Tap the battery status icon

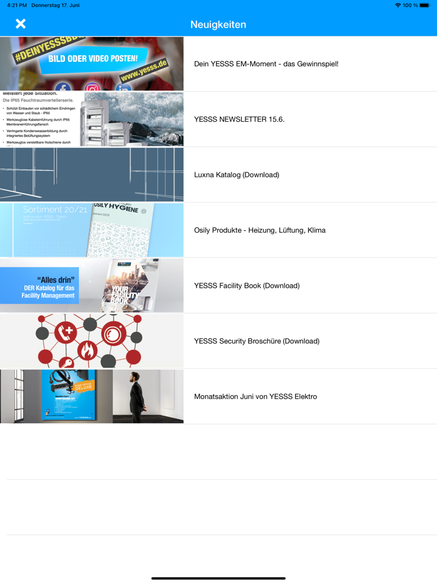(425, 5)
